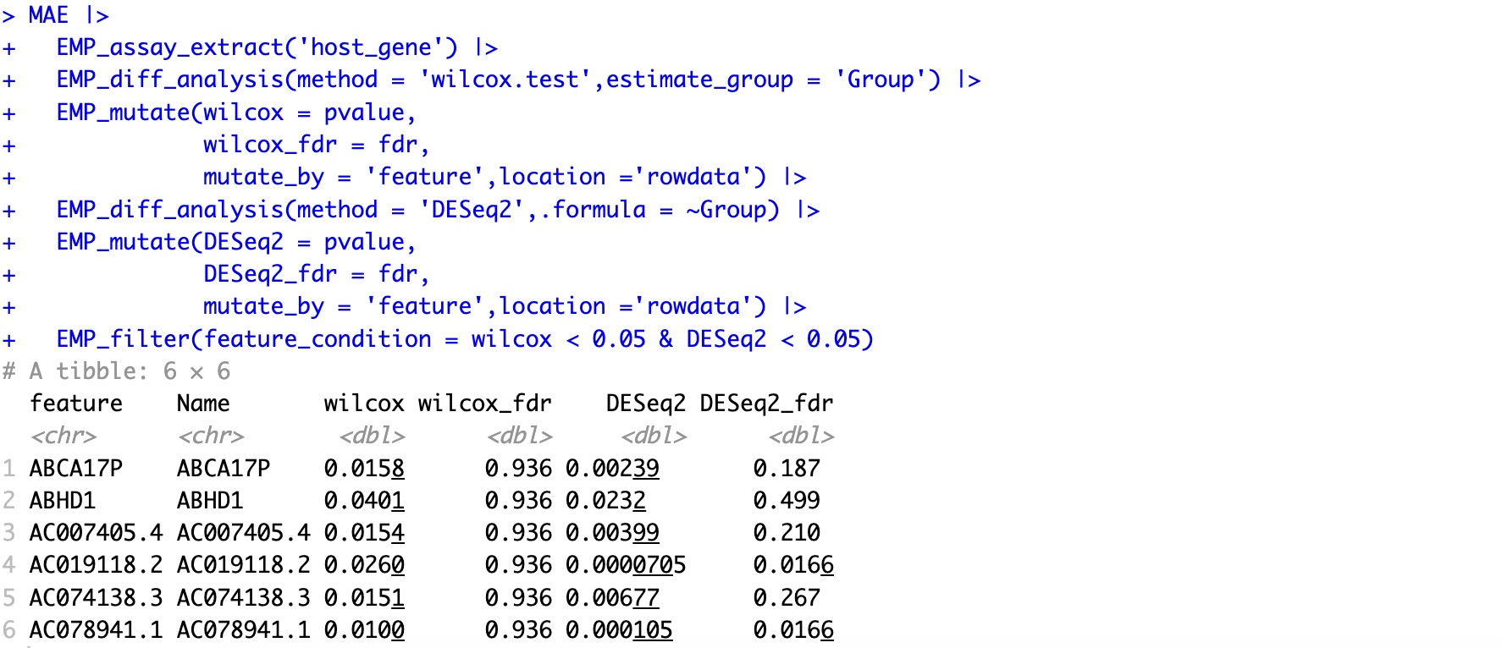
Task: Click the DESeq2_fdr value 0.499
Action: 787,501
